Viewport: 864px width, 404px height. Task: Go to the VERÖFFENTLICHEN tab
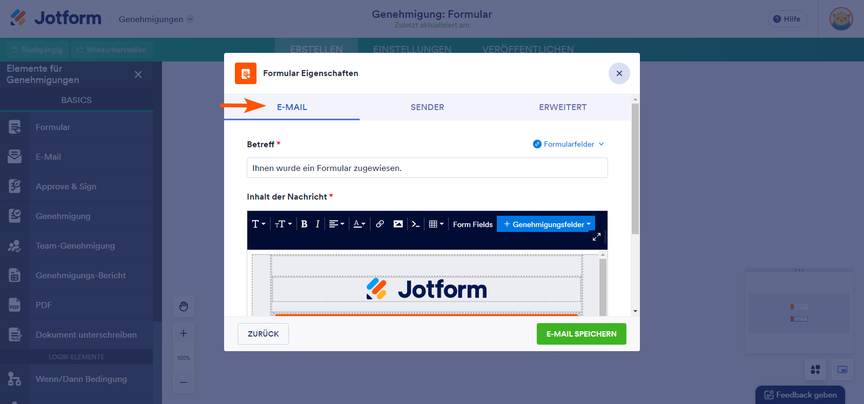tap(528, 50)
